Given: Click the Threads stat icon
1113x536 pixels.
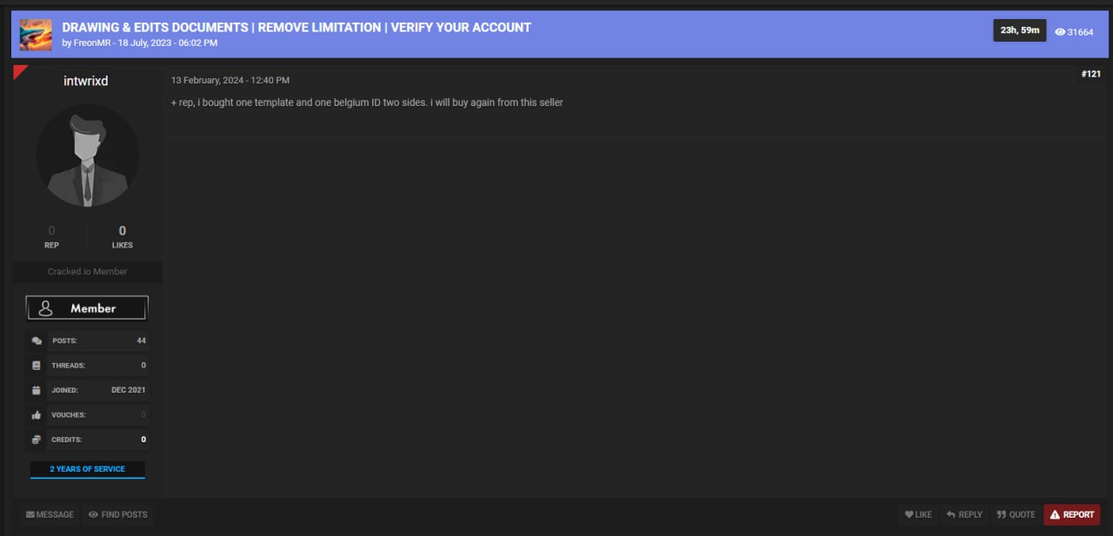Looking at the screenshot, I should pos(37,366).
